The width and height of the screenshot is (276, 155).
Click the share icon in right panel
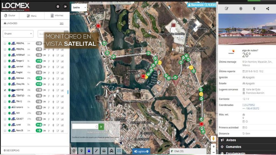coord(268,8)
